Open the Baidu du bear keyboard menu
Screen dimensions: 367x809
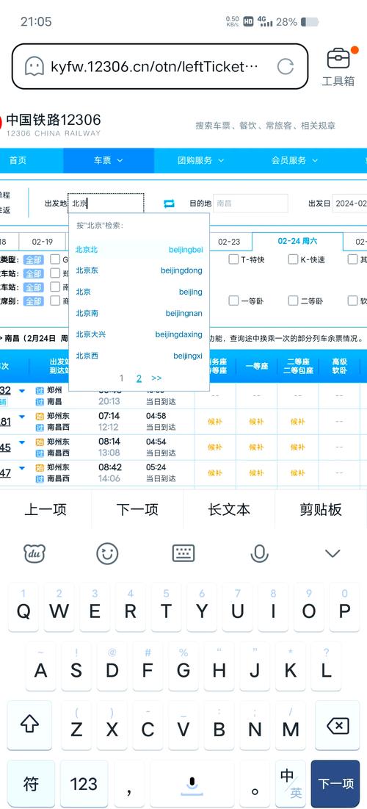point(34,553)
